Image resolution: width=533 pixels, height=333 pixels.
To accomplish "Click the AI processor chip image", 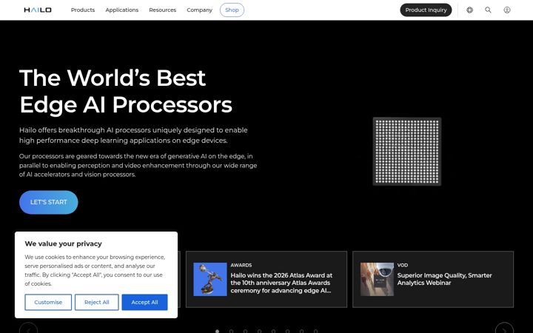I will [407, 152].
